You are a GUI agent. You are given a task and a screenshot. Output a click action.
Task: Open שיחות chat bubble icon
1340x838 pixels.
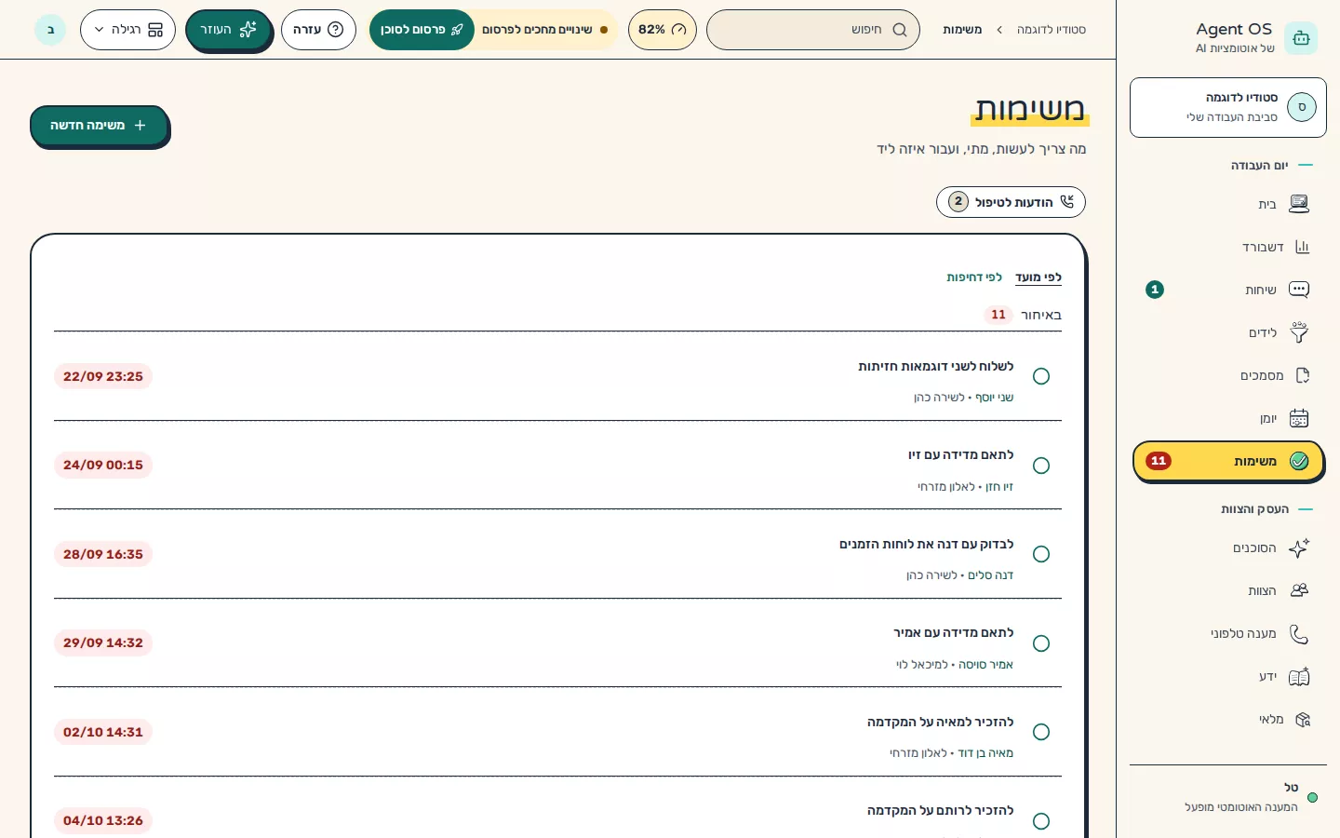pyautogui.click(x=1299, y=290)
